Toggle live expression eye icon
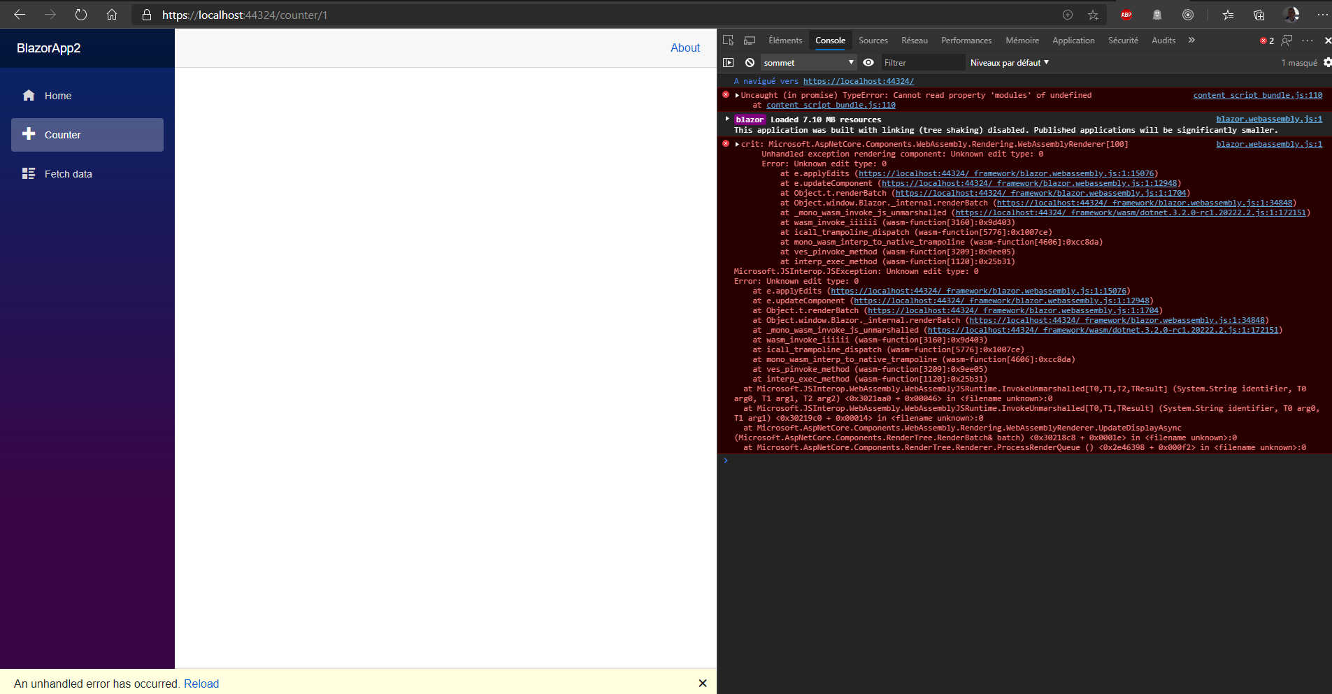 click(x=868, y=63)
